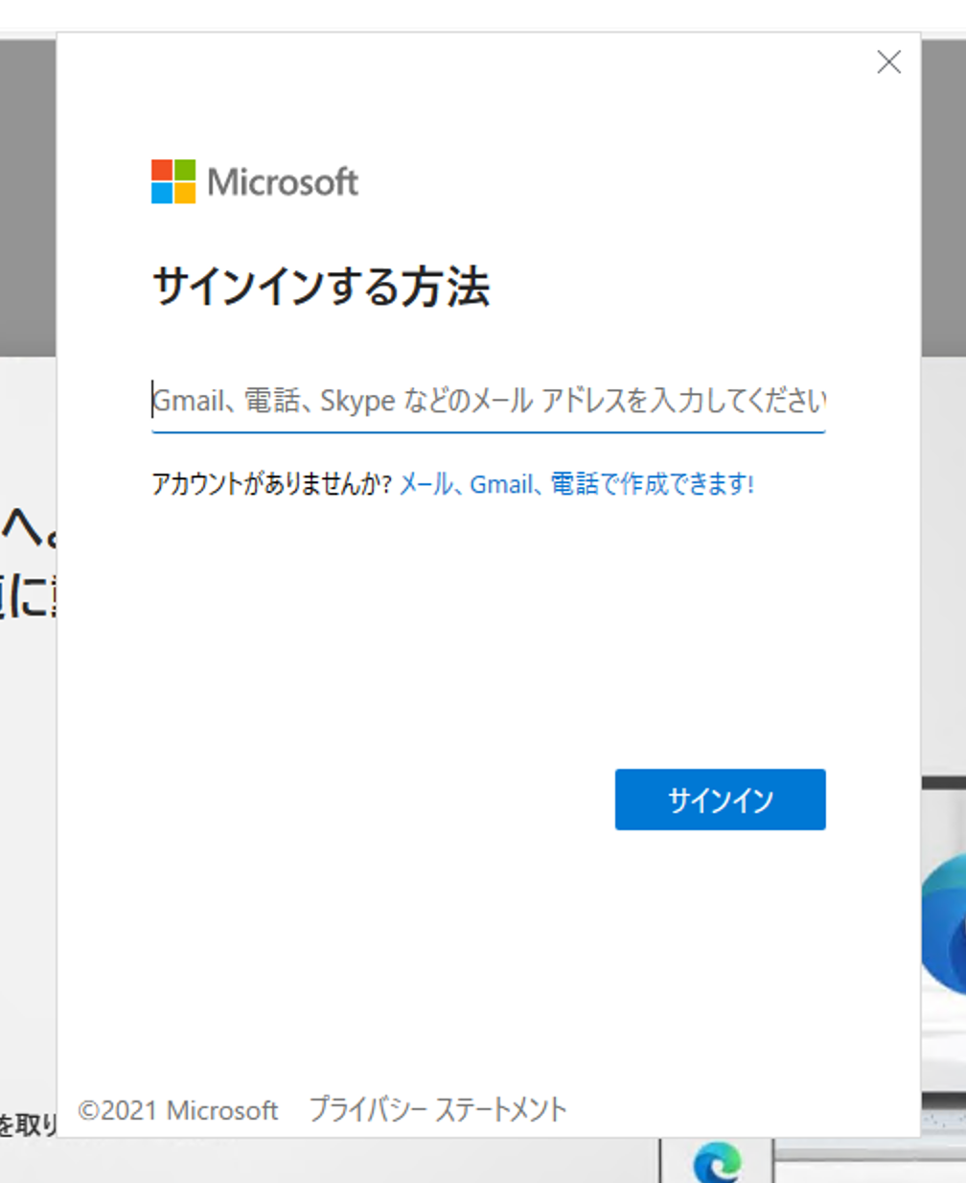Click the blue サインイン button

click(720, 800)
